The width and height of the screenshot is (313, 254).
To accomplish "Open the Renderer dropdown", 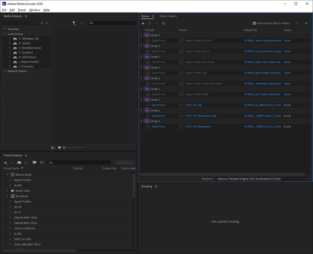I will pos(263,179).
